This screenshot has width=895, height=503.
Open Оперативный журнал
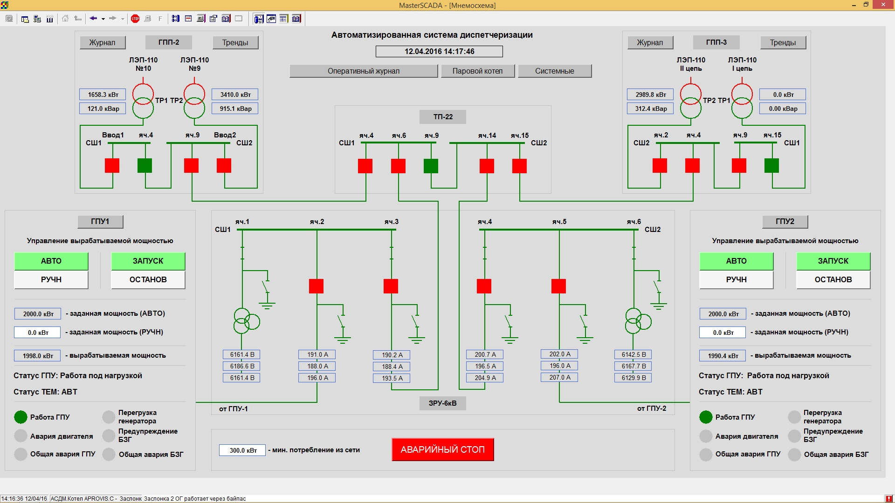tap(364, 71)
